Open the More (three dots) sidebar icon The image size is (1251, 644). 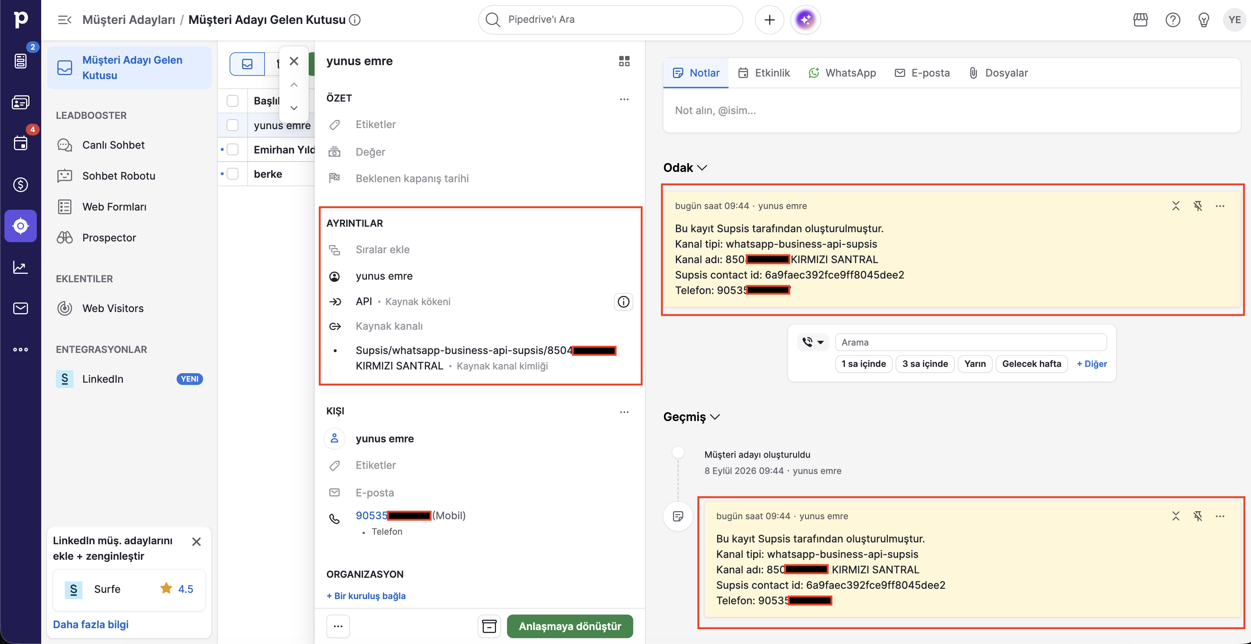pyautogui.click(x=20, y=350)
